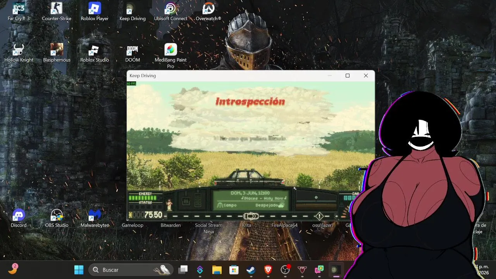Image resolution: width=496 pixels, height=279 pixels.
Task: Click the song title Places - Holy Now
Action: [263, 198]
